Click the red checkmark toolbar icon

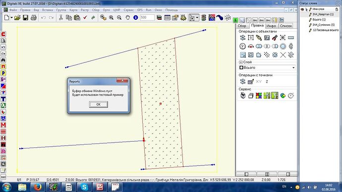85,18
